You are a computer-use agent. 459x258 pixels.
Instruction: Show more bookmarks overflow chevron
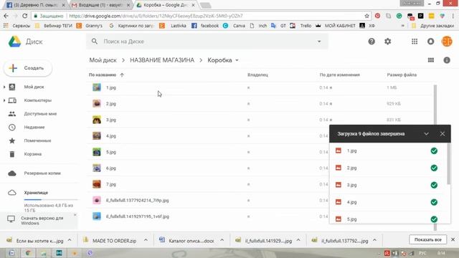point(403,26)
